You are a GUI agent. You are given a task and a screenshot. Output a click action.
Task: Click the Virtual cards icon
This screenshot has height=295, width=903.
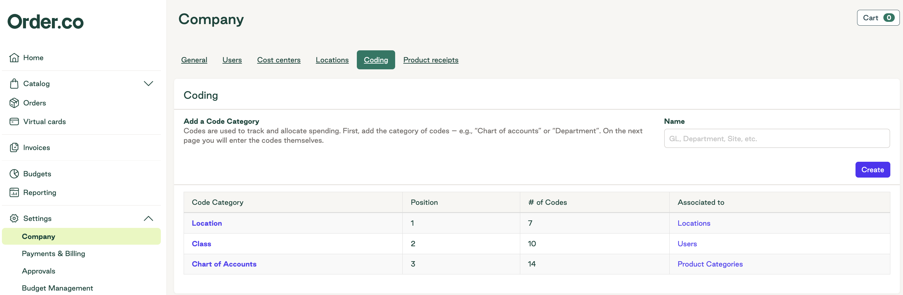(14, 122)
